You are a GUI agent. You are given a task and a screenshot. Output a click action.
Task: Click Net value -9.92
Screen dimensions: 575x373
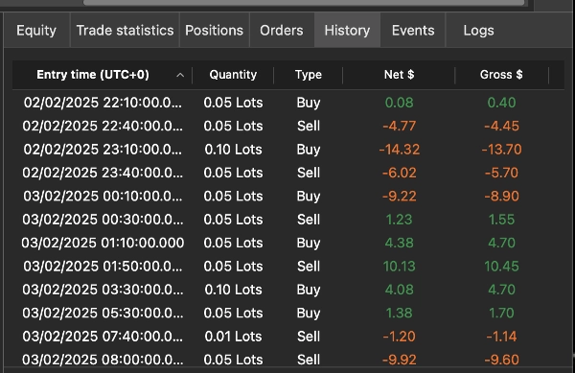point(399,360)
